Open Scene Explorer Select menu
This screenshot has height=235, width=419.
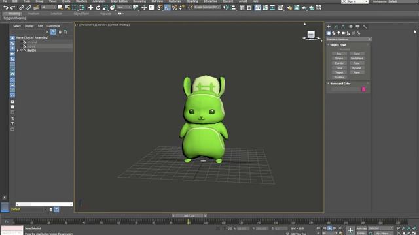point(17,26)
